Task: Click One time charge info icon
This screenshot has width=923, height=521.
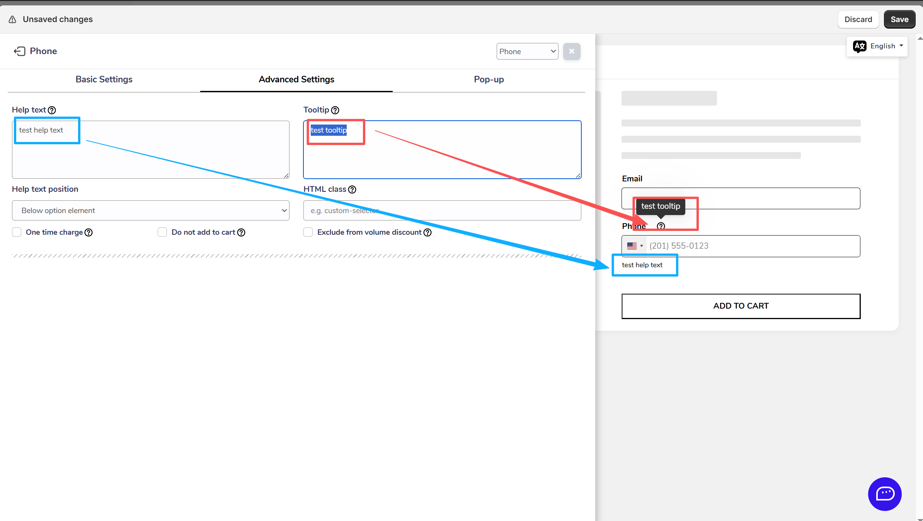Action: [x=89, y=232]
